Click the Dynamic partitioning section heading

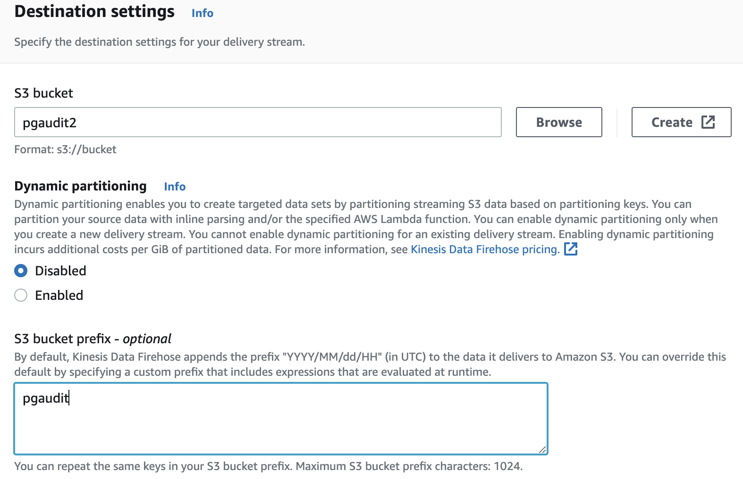coord(80,186)
